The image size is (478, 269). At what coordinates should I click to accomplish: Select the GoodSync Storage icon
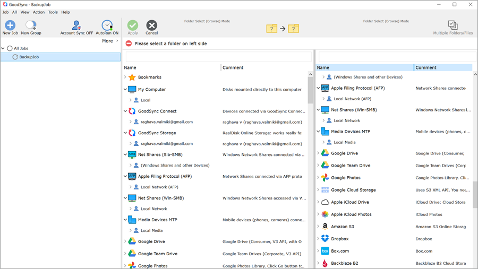click(132, 133)
